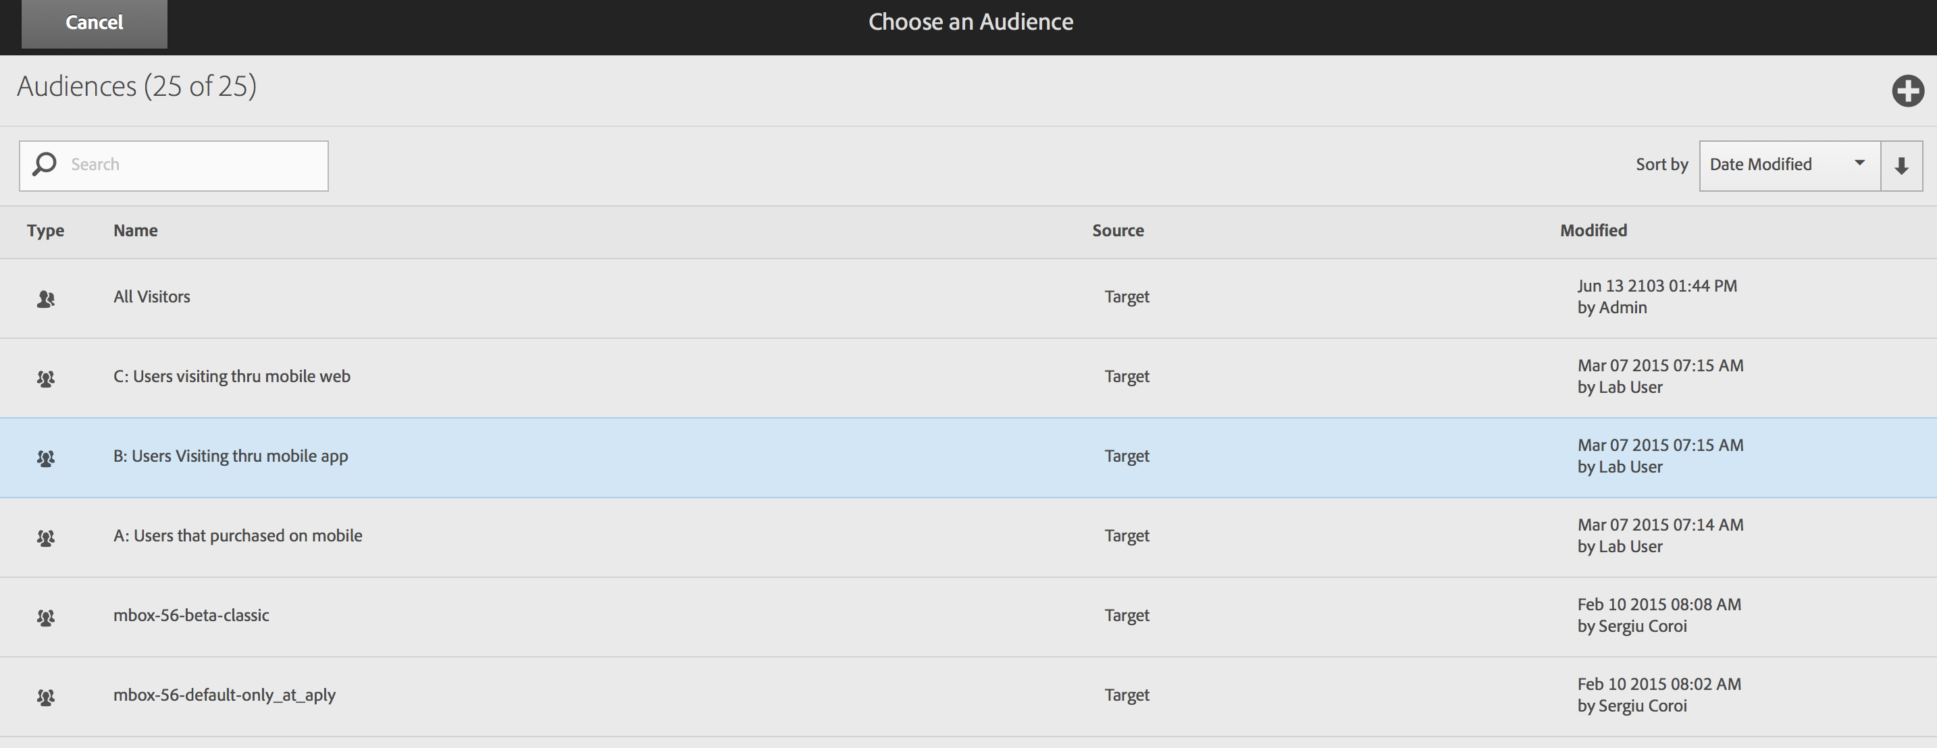The image size is (1937, 748).
Task: Pick A: Users that purchased on mobile
Action: (x=238, y=536)
